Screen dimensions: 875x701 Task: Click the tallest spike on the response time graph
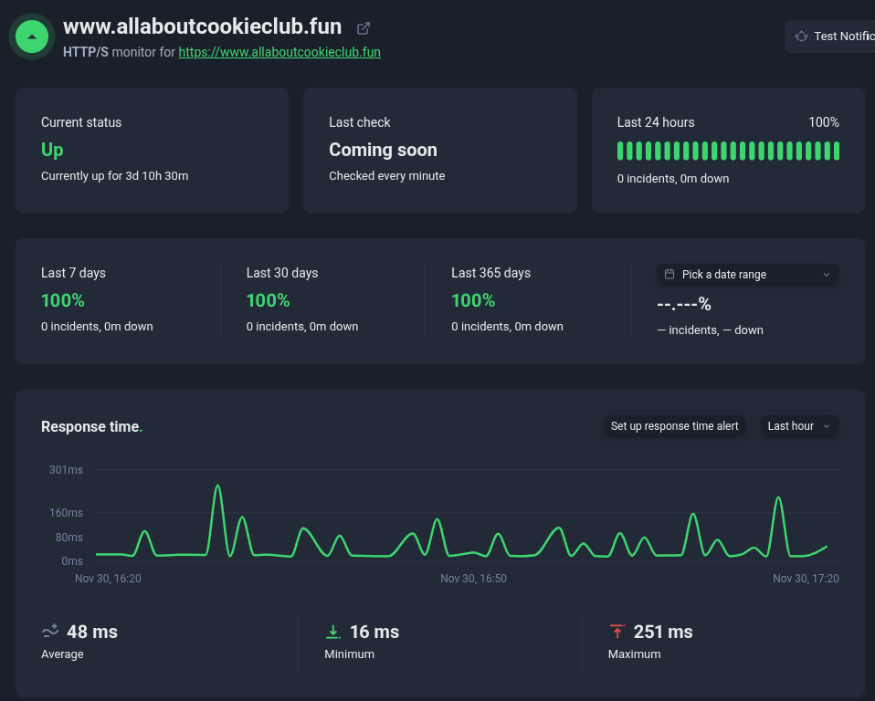tap(218, 488)
